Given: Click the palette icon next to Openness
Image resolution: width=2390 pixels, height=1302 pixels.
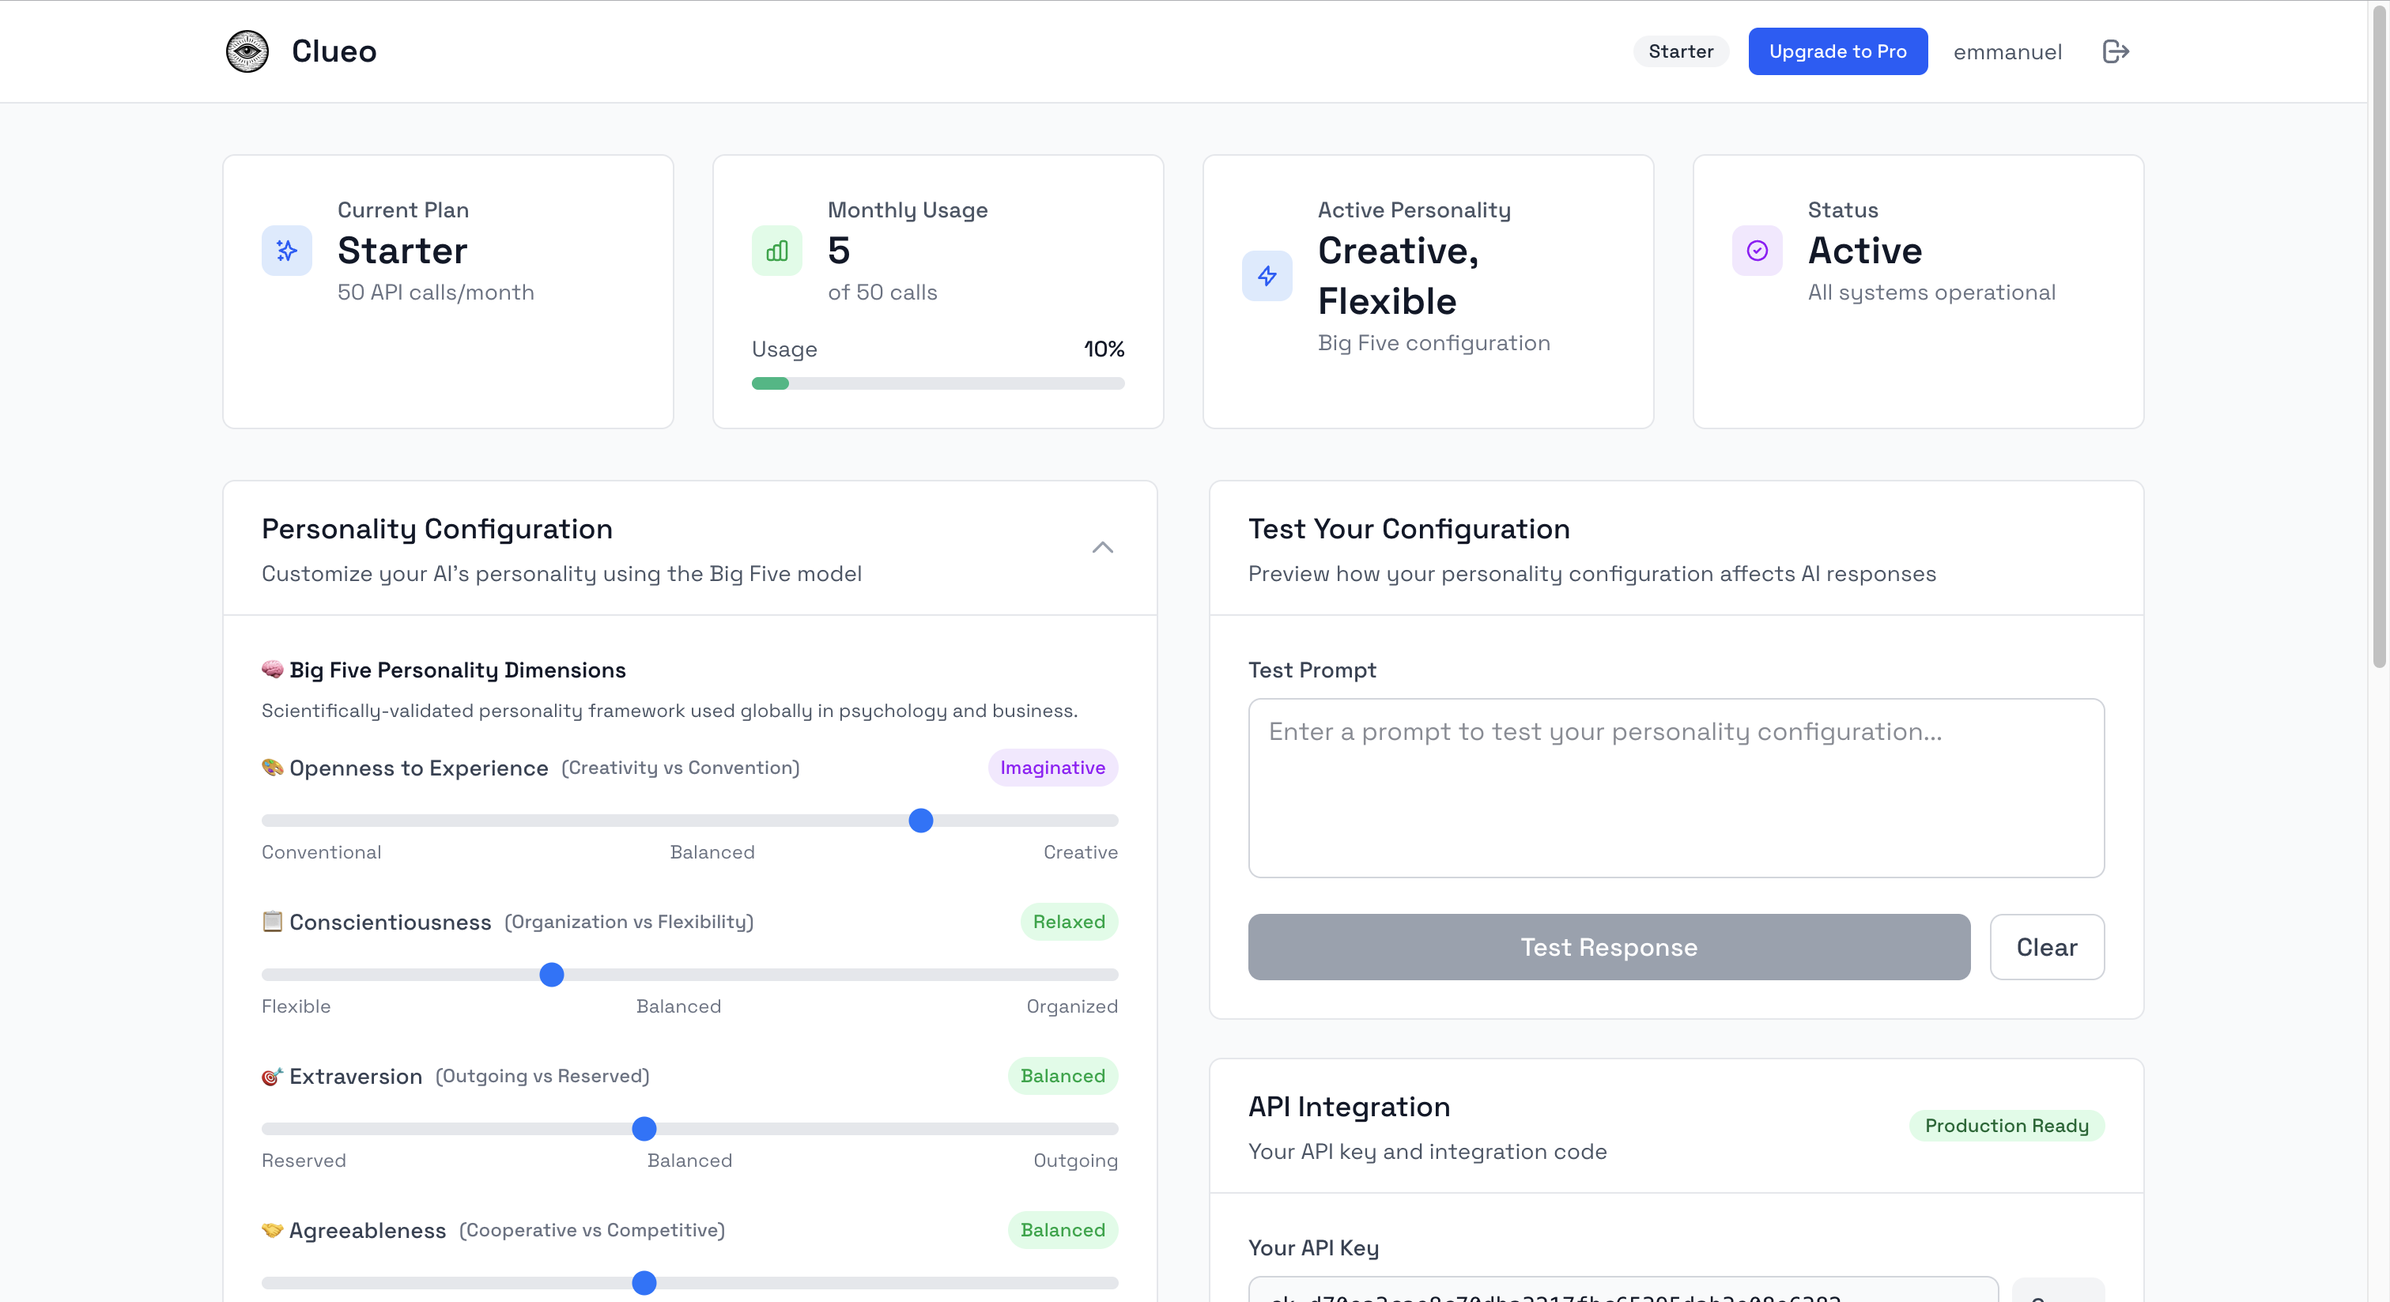Looking at the screenshot, I should (272, 768).
